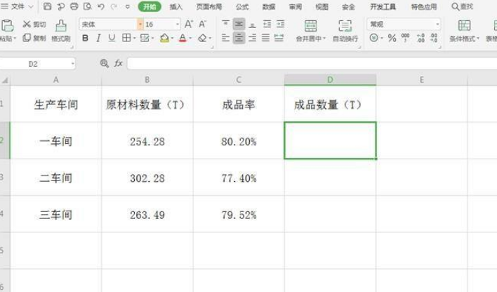
Task: Toggle vertical middle alignment
Action: (x=239, y=24)
